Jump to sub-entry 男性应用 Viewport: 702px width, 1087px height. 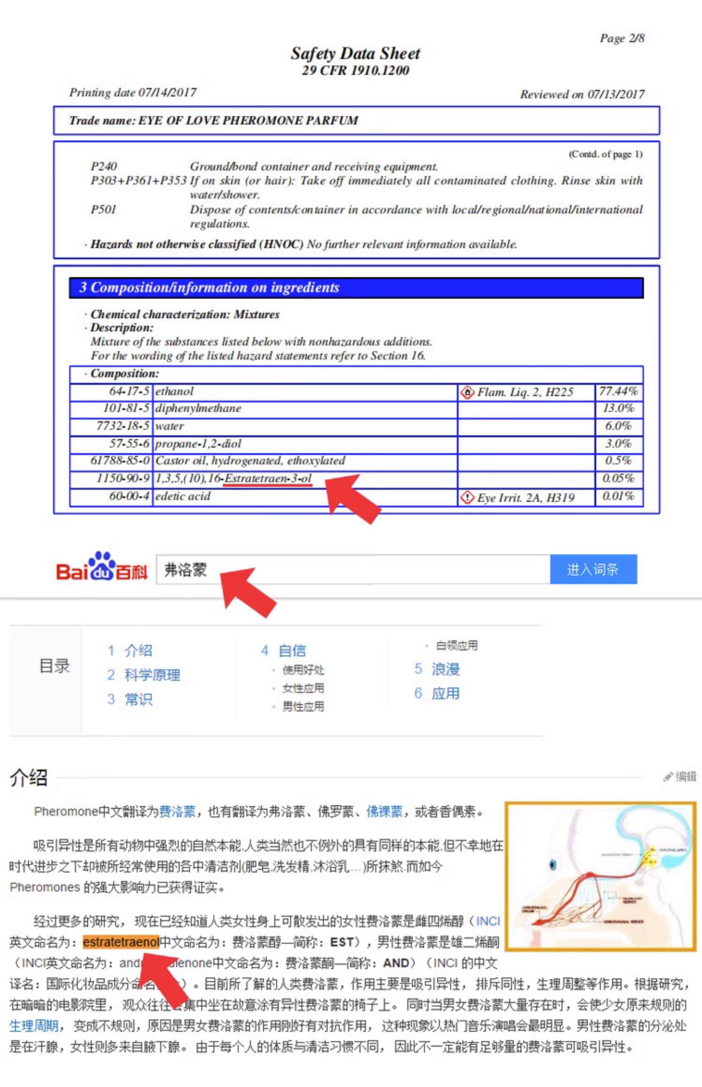pyautogui.click(x=303, y=706)
